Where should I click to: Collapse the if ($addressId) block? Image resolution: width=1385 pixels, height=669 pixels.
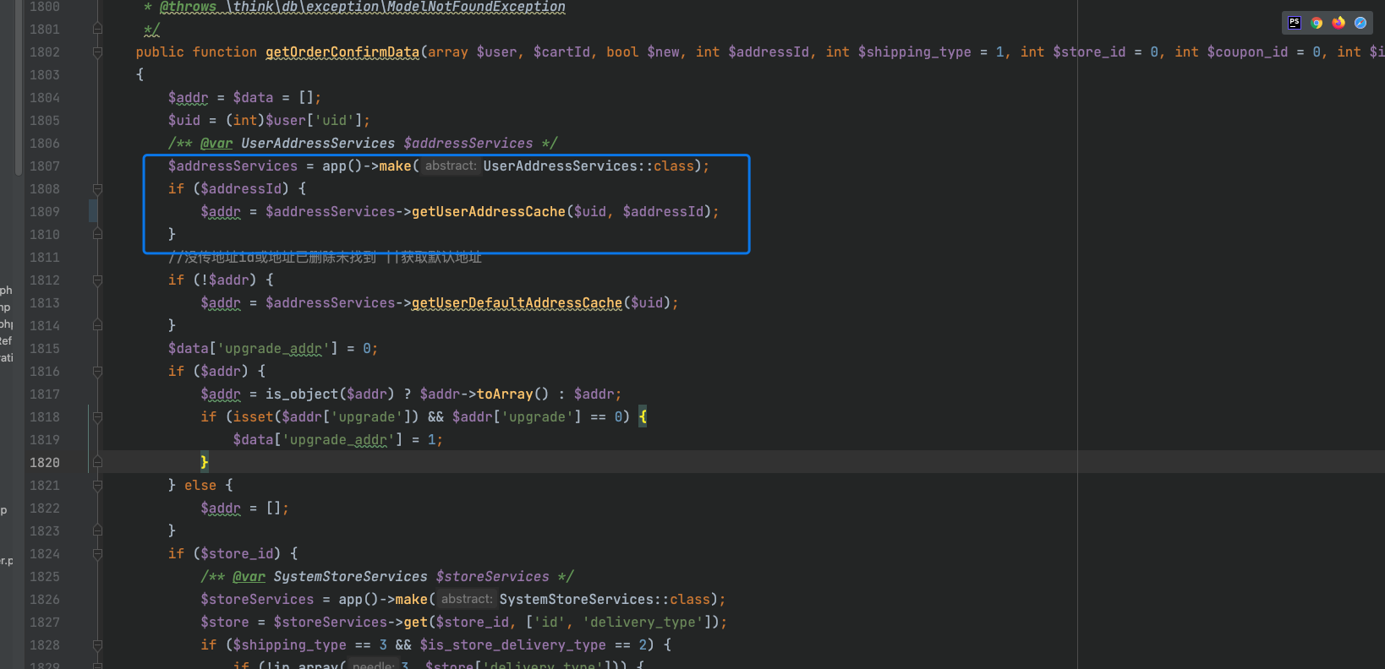pyautogui.click(x=97, y=189)
